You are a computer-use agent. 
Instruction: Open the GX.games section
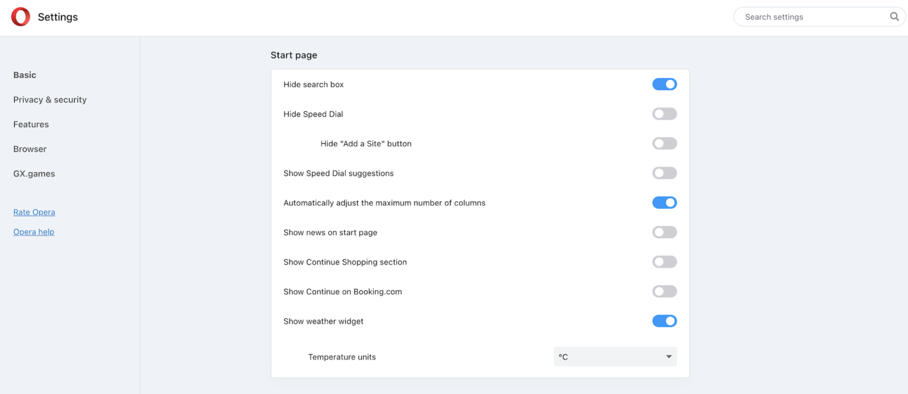tap(34, 173)
